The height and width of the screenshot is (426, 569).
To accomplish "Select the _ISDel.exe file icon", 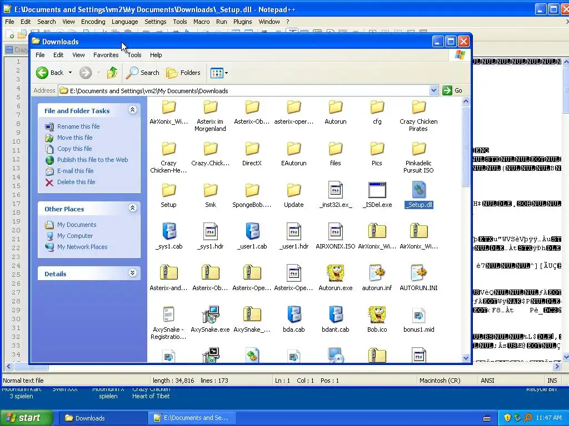I will click(x=377, y=190).
